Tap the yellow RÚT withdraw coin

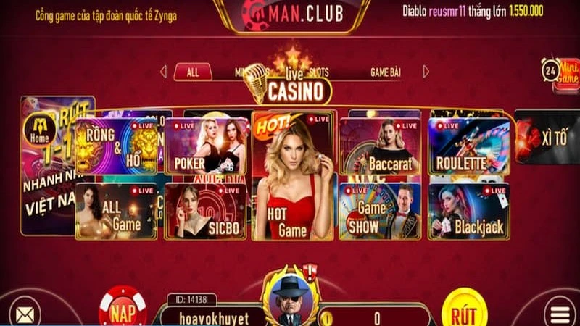[x=464, y=309]
